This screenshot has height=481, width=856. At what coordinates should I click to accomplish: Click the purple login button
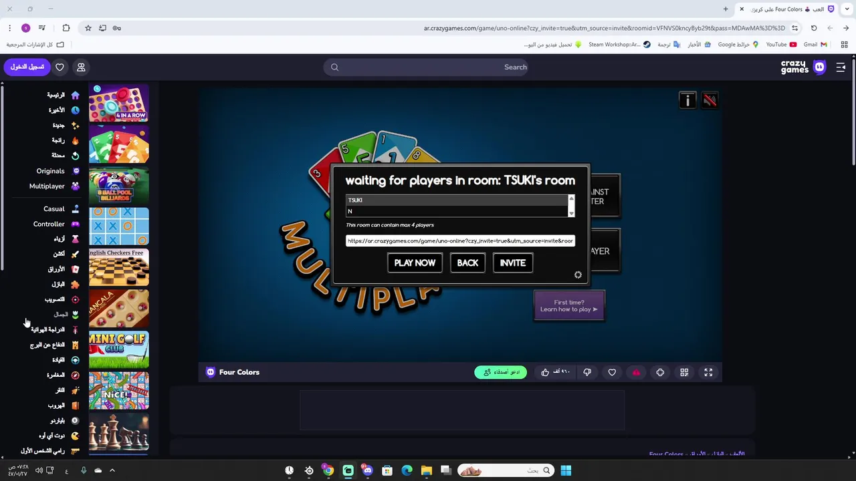click(x=27, y=67)
